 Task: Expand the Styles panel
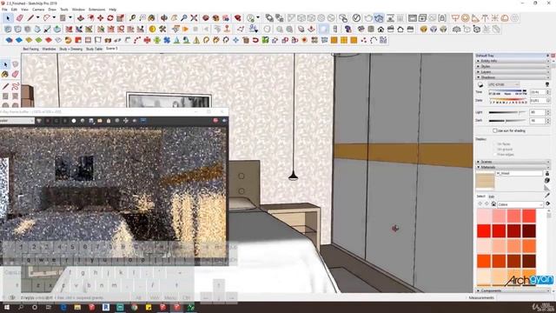tap(512, 66)
